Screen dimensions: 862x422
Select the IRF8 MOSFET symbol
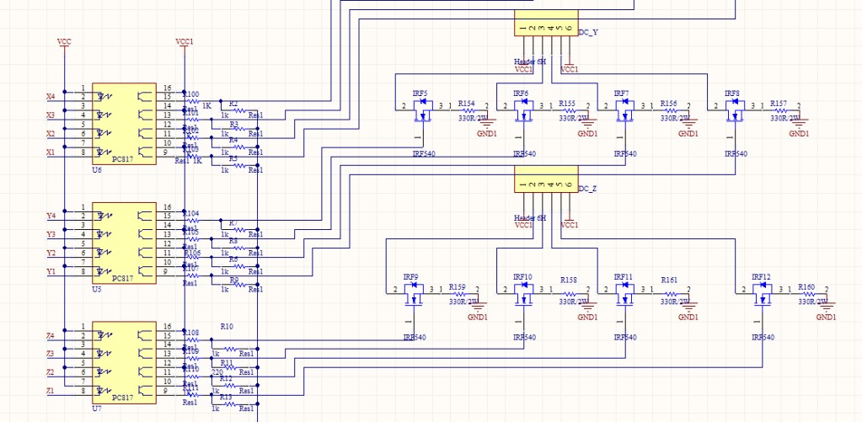click(x=735, y=110)
